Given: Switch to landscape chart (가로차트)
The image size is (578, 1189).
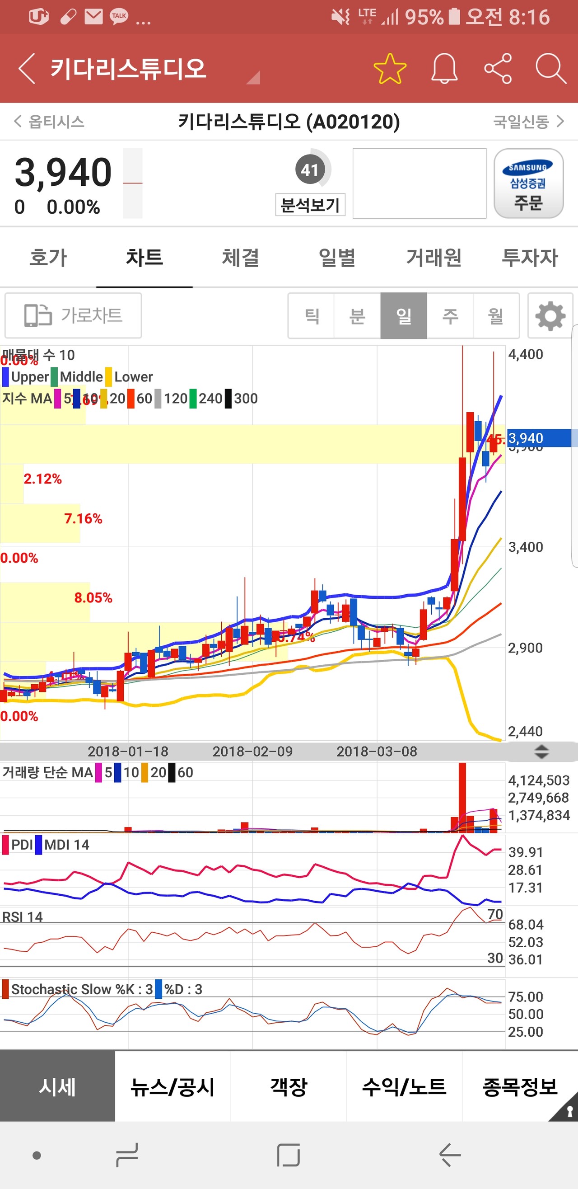Looking at the screenshot, I should click(x=73, y=316).
